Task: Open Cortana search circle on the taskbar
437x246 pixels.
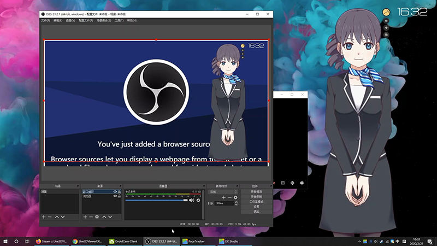Action: 16,241
